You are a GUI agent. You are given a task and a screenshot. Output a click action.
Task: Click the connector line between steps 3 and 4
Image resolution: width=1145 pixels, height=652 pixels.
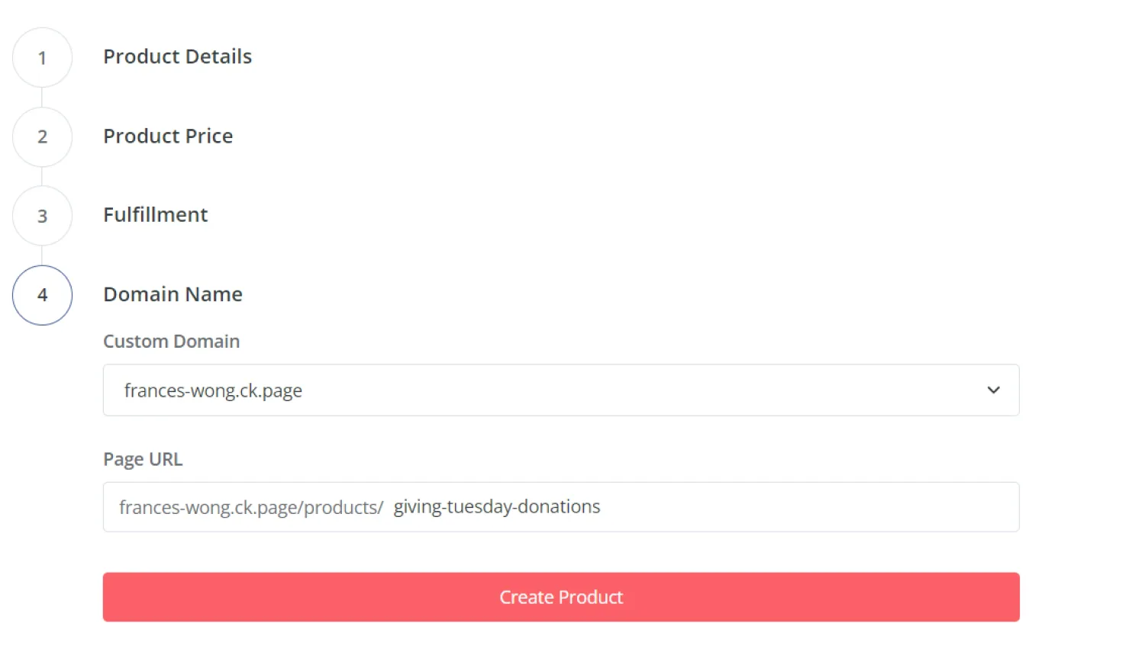(x=42, y=255)
